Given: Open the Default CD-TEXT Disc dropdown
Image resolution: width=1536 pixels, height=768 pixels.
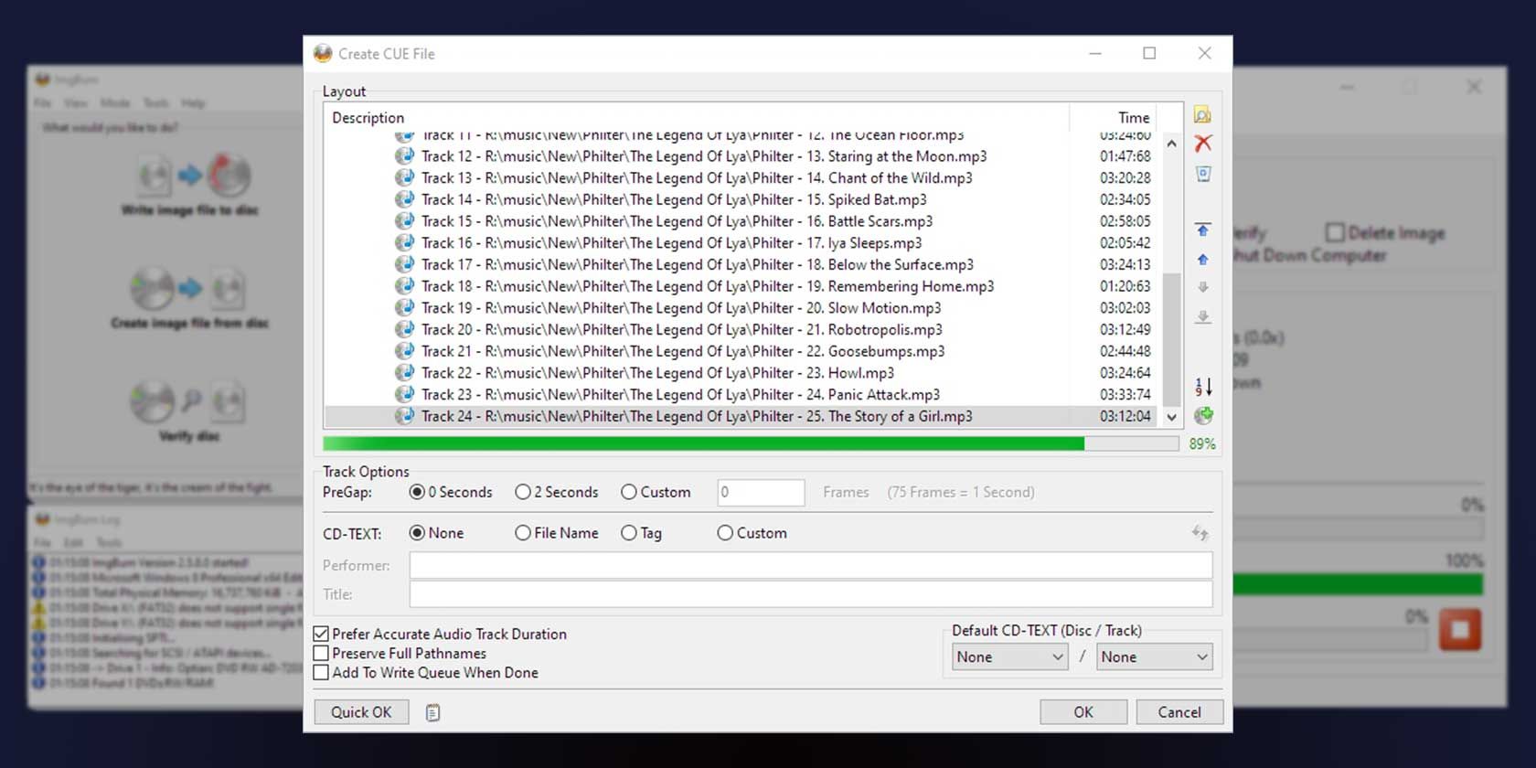Looking at the screenshot, I should click(1010, 656).
